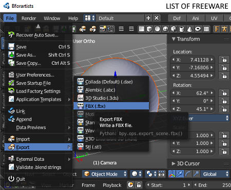Image resolution: width=231 pixels, height=190 pixels.
Task: Add a plane primitive from toolbar
Action: pos(141,29)
